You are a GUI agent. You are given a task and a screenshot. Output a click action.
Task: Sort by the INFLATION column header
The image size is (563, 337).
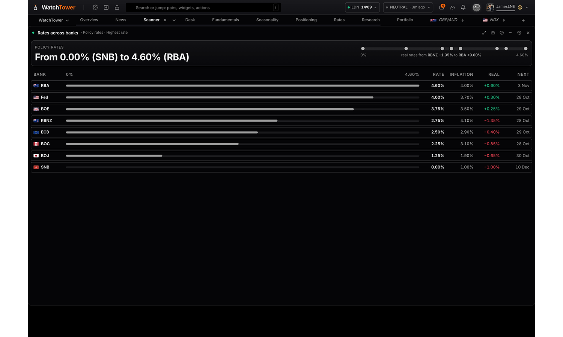tap(461, 75)
